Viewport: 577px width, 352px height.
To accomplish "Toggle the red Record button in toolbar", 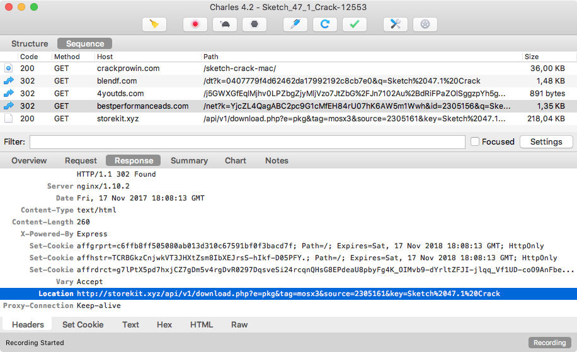I will coord(195,25).
